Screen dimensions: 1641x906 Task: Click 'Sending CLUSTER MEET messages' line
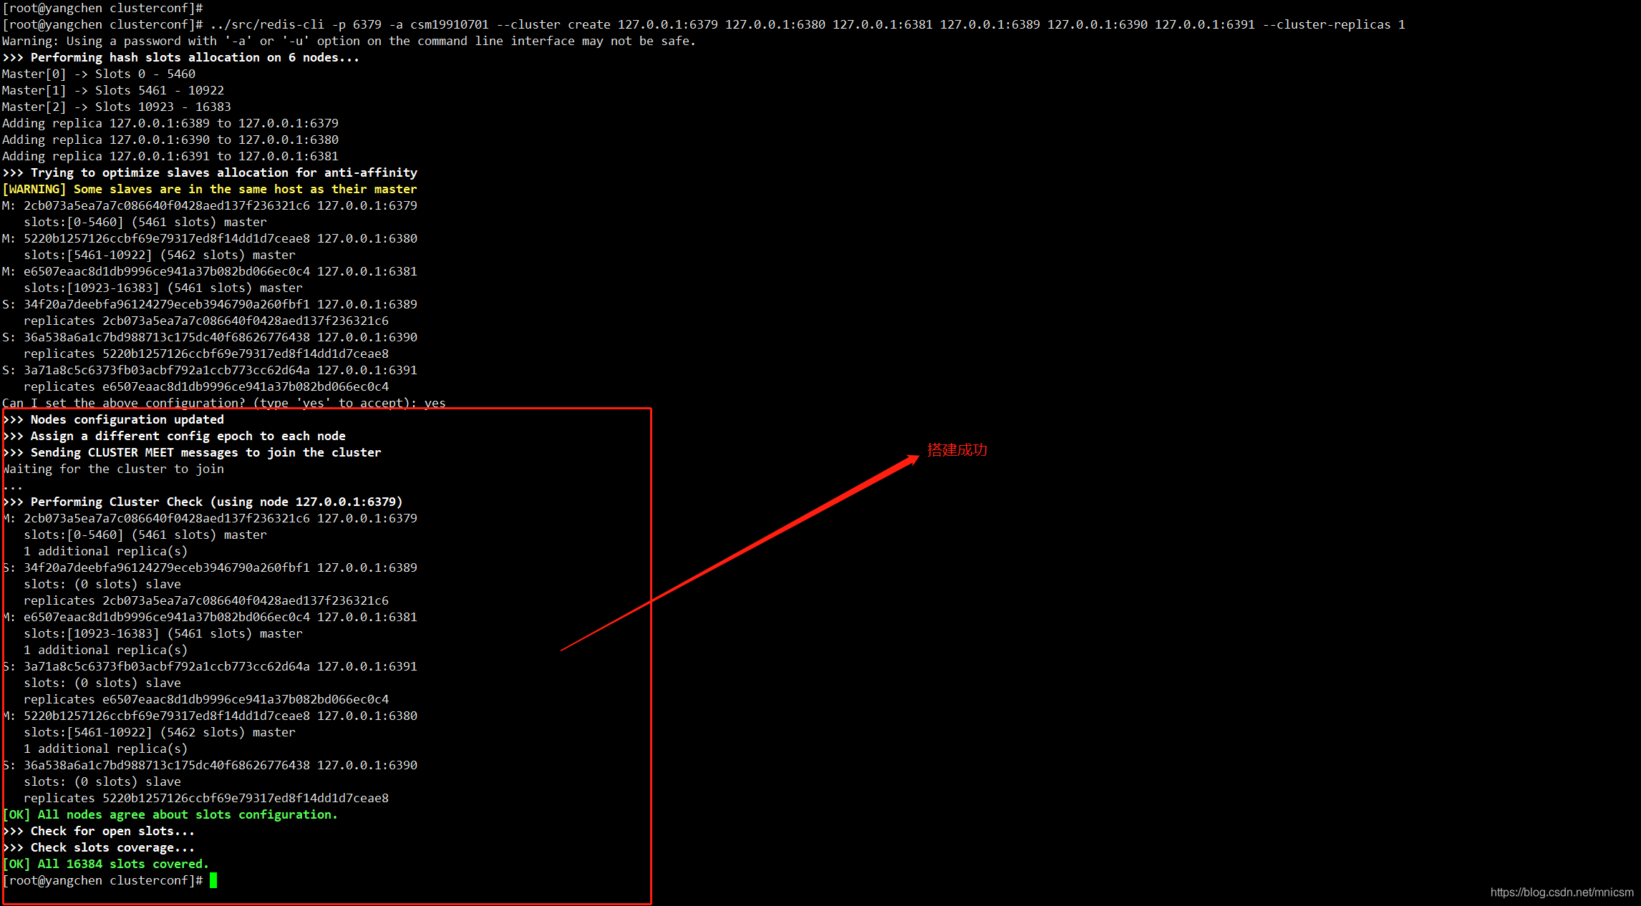click(x=193, y=452)
